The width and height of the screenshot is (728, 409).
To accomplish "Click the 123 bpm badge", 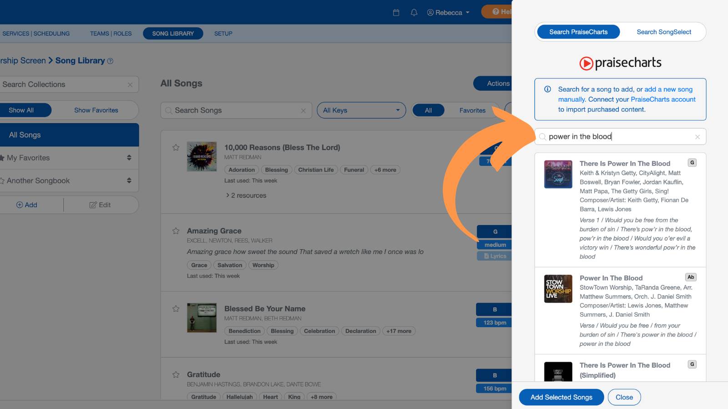I will pyautogui.click(x=495, y=323).
